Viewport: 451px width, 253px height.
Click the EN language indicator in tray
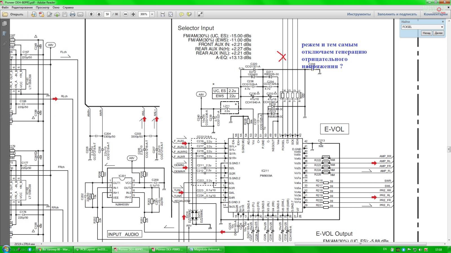pos(385,249)
